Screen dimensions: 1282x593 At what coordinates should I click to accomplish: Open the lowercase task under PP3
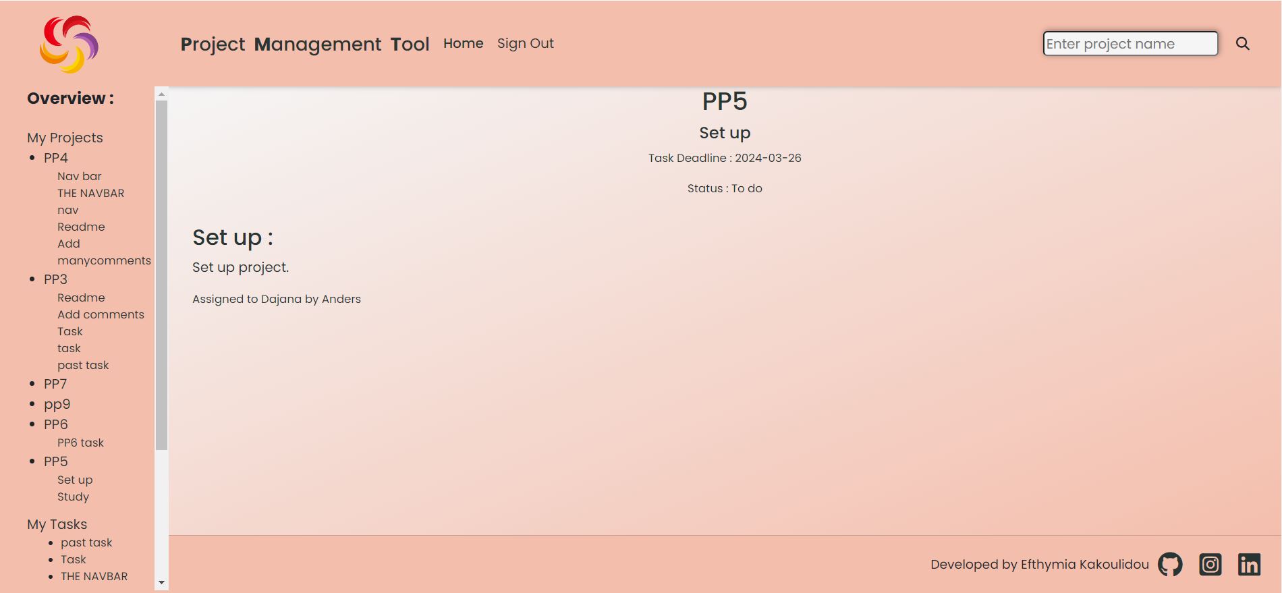[x=69, y=348]
